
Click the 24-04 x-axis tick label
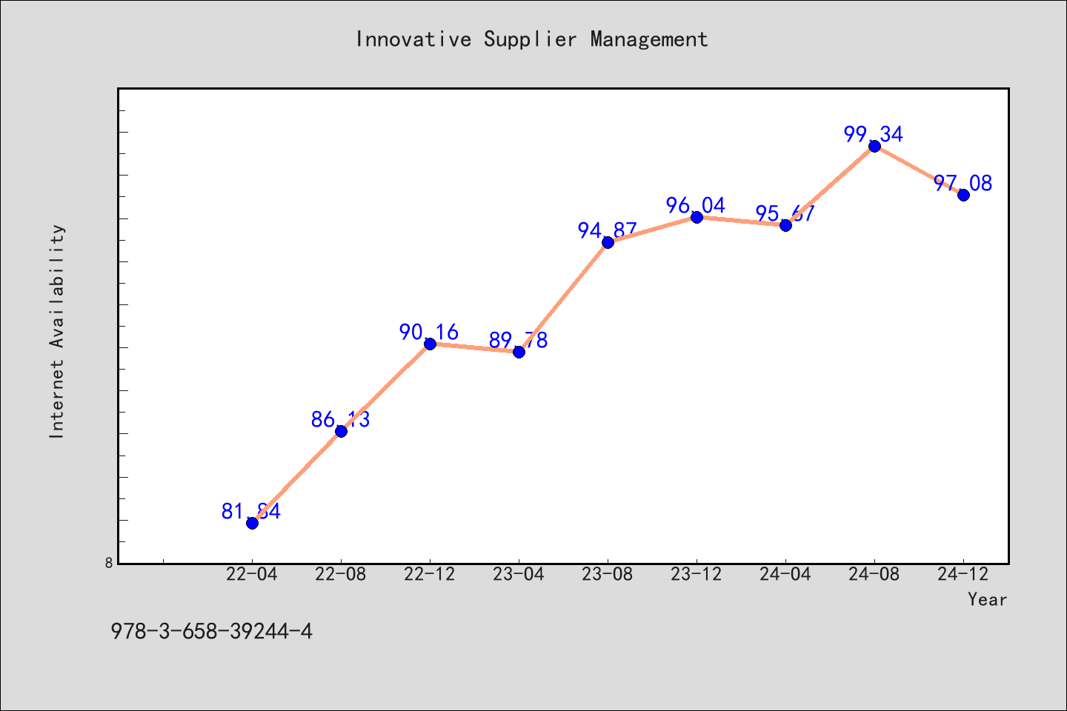(785, 574)
